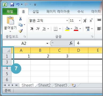Screen dimensions: 103x96
Task: Copy selection with the copy icon
Action: pos(20,25)
